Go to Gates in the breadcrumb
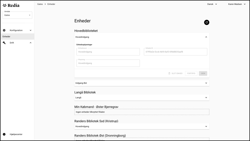 40,4
